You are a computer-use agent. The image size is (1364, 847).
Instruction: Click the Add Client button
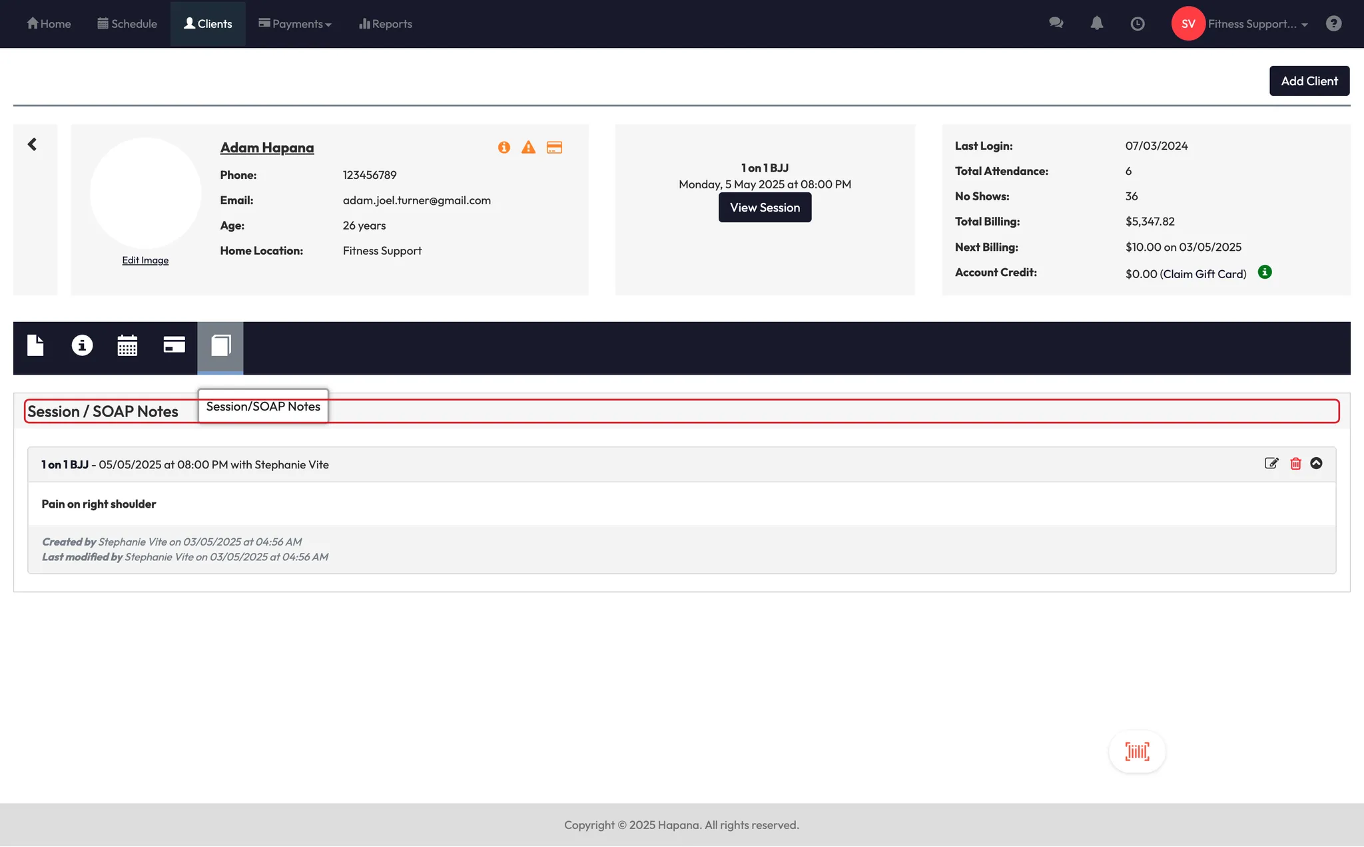[1309, 81]
